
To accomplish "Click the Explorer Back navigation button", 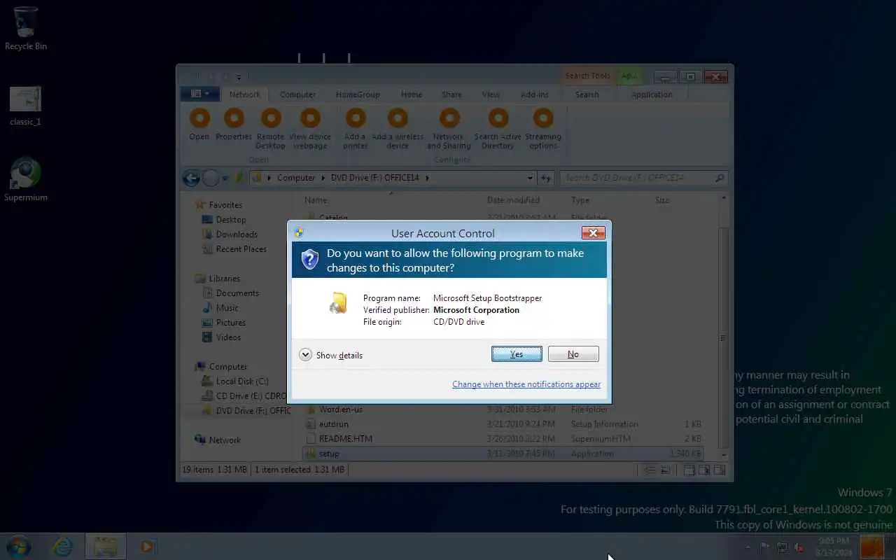I will 191,178.
